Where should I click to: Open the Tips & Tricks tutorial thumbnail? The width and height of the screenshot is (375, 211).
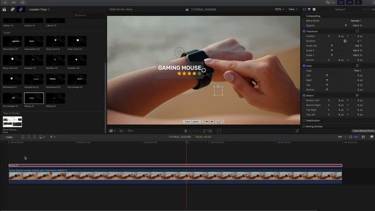pos(12,122)
